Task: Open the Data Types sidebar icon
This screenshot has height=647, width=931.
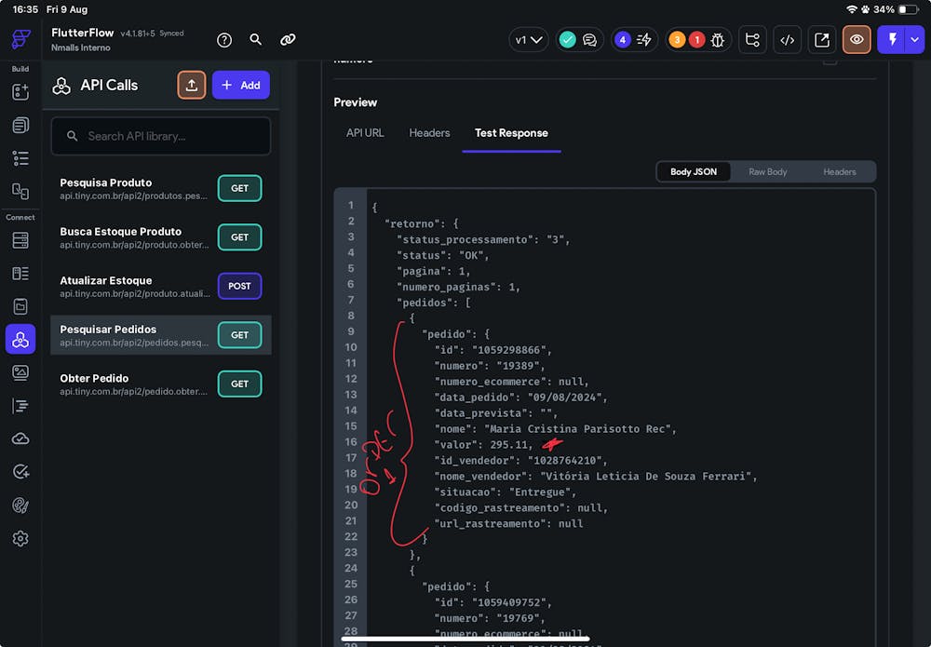Action: pyautogui.click(x=20, y=274)
